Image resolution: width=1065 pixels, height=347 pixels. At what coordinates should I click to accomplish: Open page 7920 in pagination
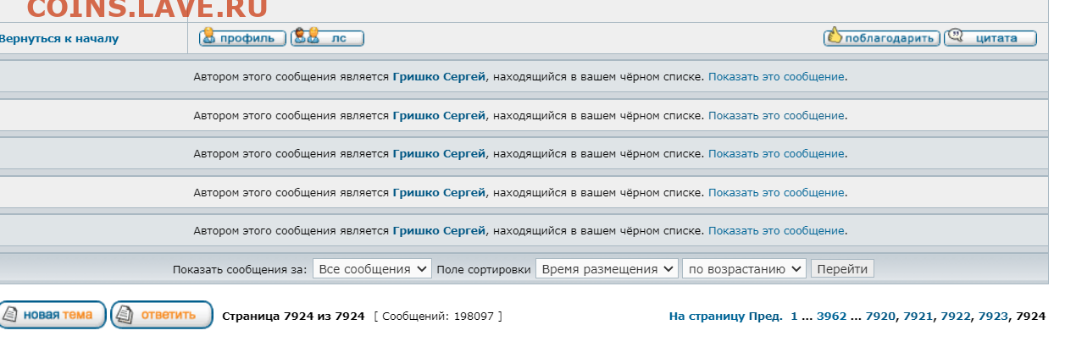coord(880,317)
